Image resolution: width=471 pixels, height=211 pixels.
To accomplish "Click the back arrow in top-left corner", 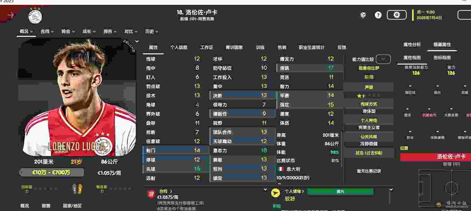I will click(11, 15).
